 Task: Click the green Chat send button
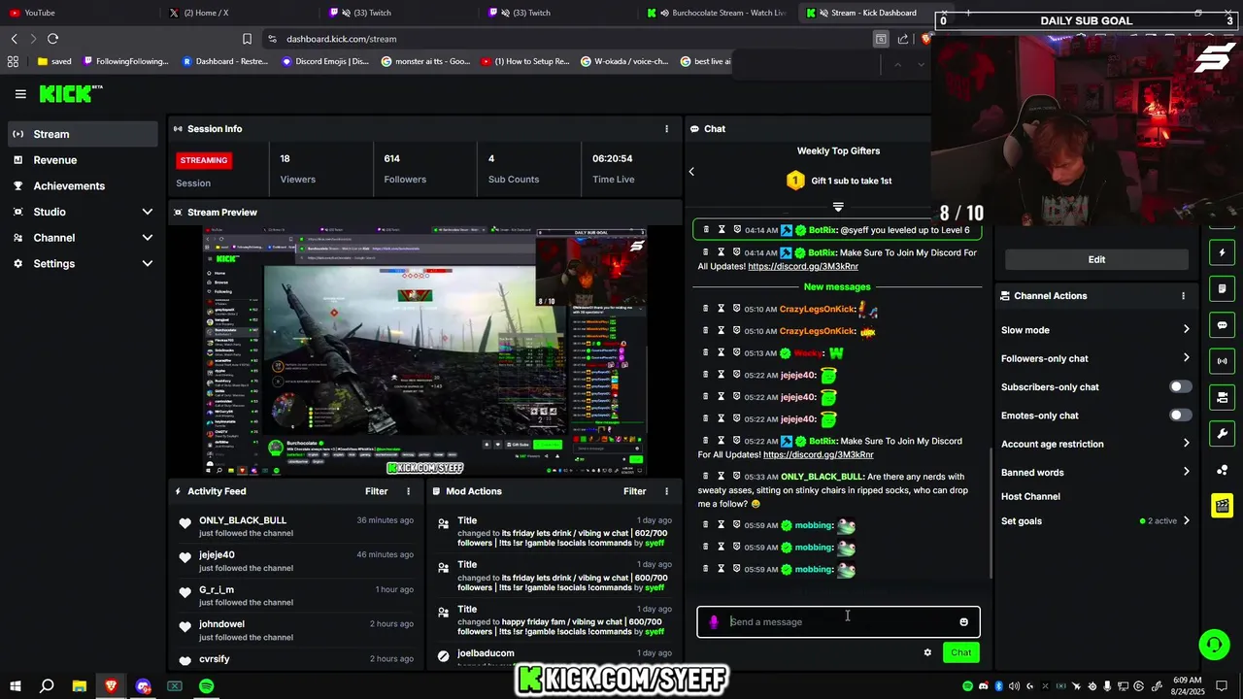pos(960,652)
